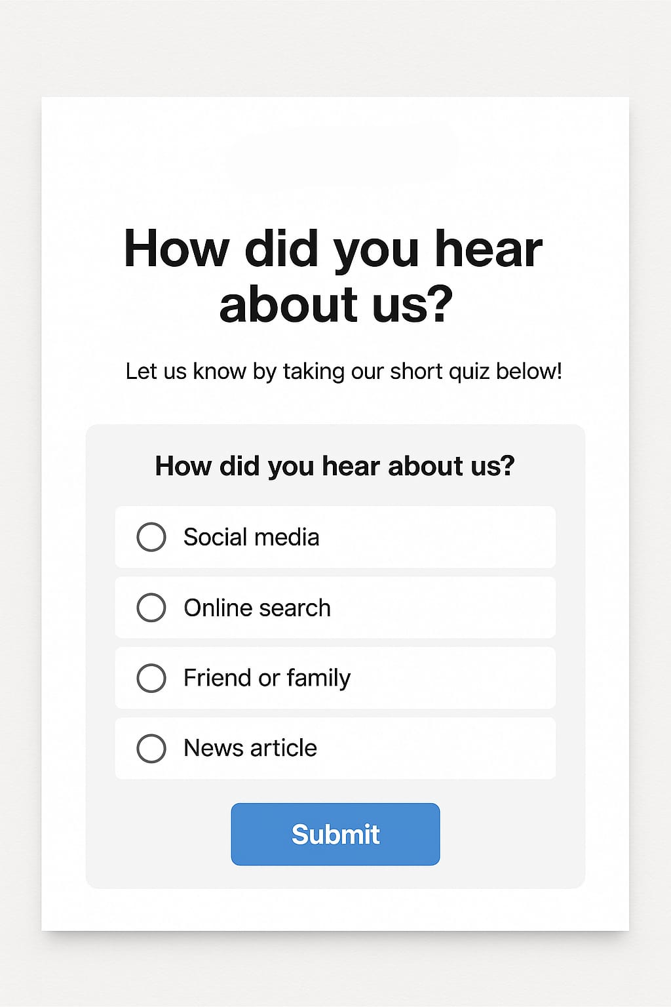
Task: Click the word "Submit" on the blue button
Action: point(335,835)
